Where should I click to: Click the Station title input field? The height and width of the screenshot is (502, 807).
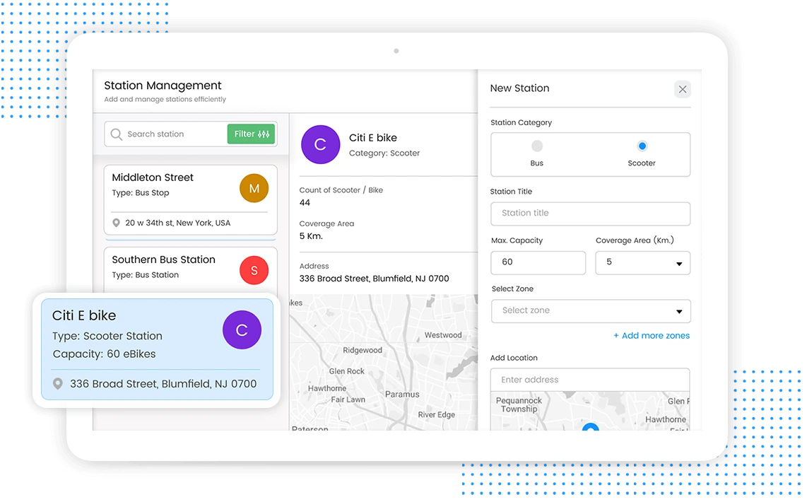(x=590, y=213)
